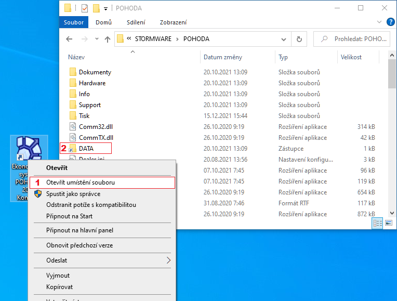Click the Prohledat: POHODA search field
Viewport: 397px width, 301px height.
[x=352, y=39]
